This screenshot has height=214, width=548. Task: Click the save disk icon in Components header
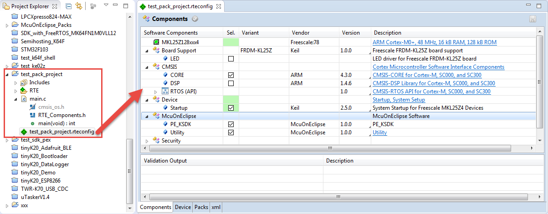(x=533, y=19)
